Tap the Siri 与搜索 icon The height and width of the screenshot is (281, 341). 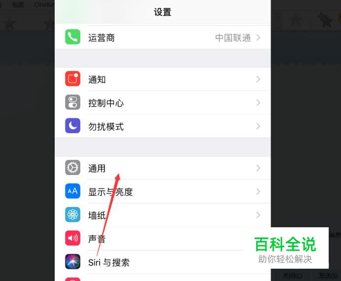pyautogui.click(x=72, y=262)
